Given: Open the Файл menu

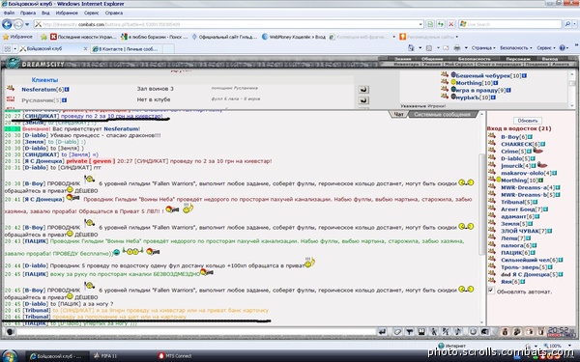Looking at the screenshot, I should click(x=9, y=13).
